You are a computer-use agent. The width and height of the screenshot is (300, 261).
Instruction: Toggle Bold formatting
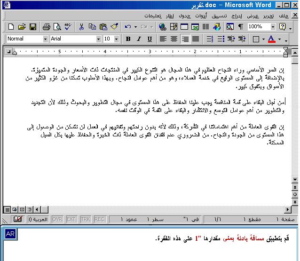click(x=128, y=39)
